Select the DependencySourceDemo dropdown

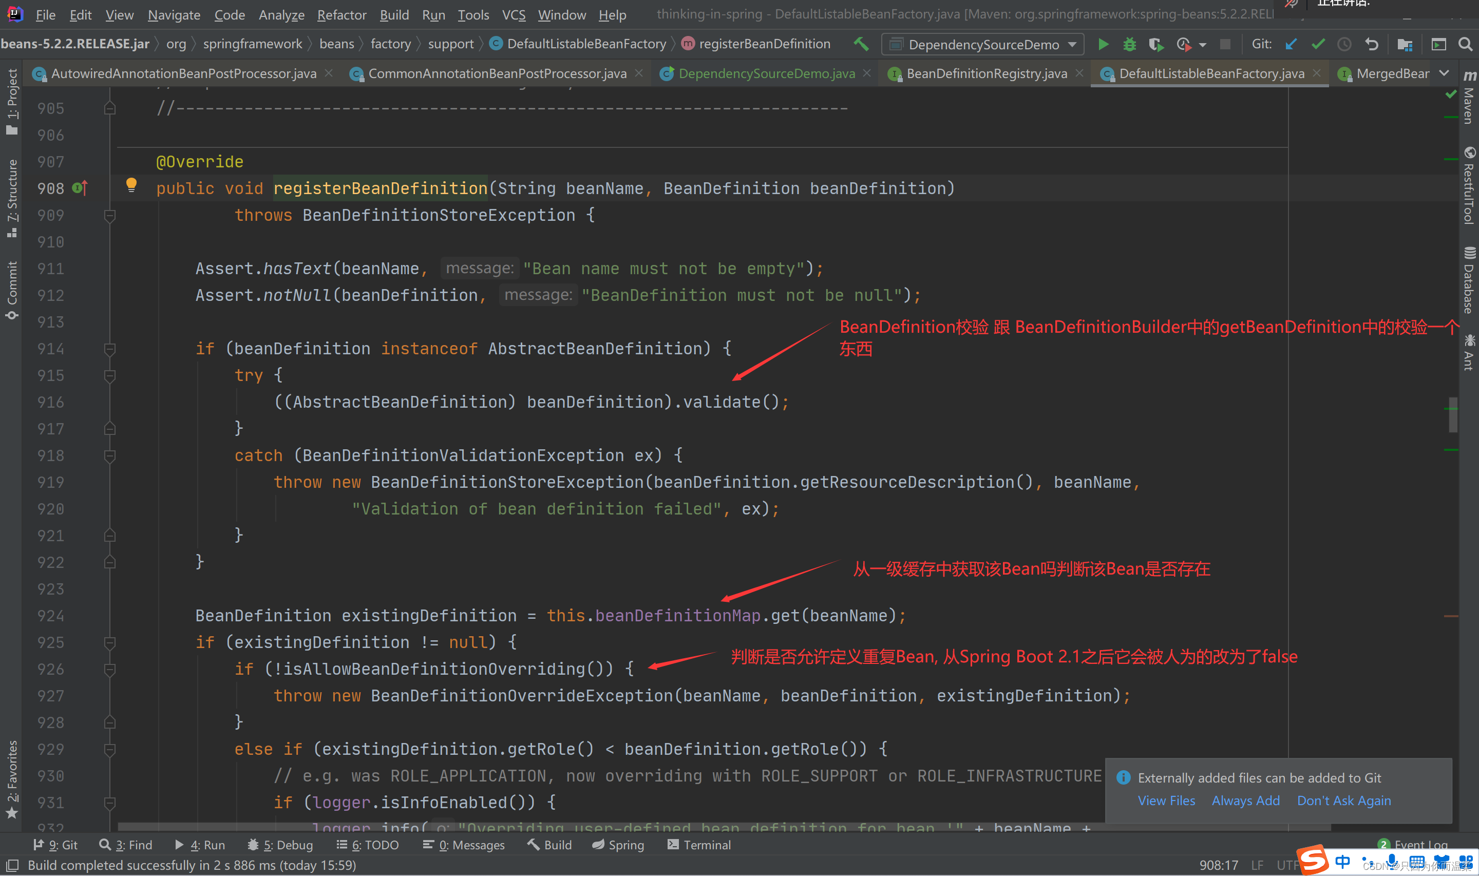pos(984,44)
